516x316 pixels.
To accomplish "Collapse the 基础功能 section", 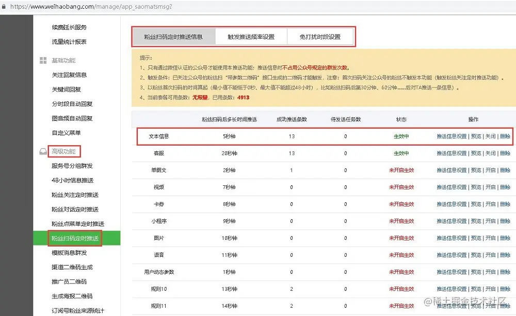I will click(x=63, y=60).
